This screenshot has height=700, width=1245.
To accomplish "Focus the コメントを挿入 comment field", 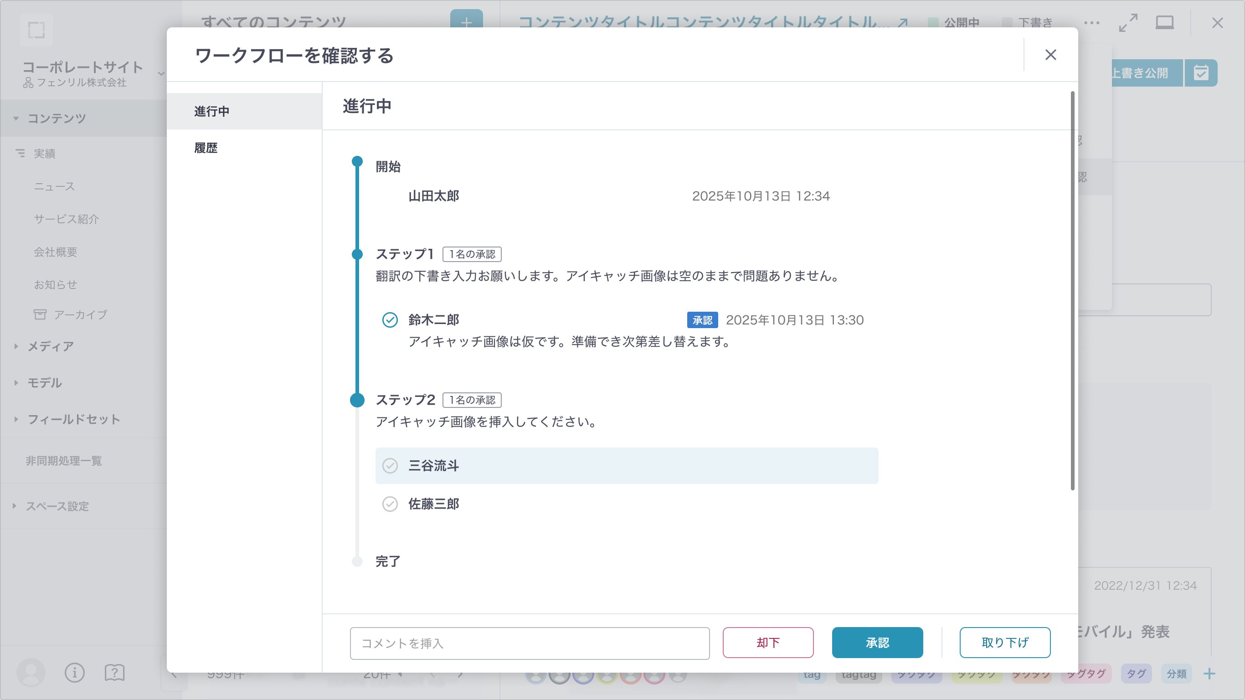I will (x=530, y=643).
